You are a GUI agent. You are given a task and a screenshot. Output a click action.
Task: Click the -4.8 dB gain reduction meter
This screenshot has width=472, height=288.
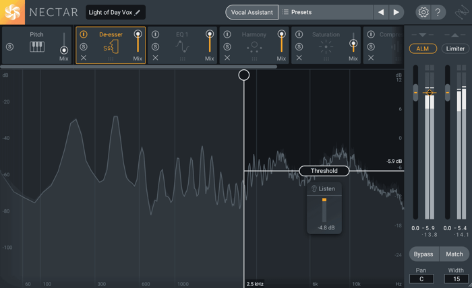(x=324, y=210)
